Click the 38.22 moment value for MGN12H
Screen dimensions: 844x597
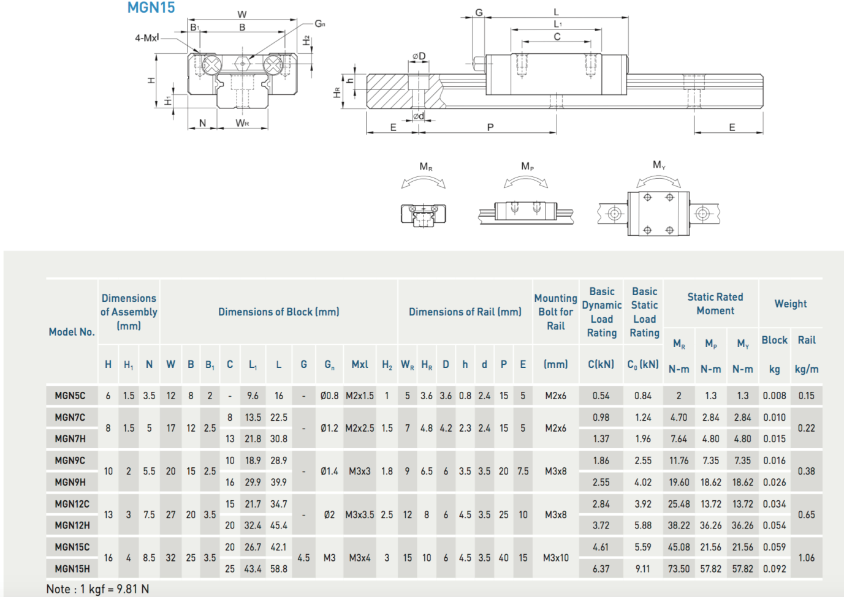pos(679,525)
